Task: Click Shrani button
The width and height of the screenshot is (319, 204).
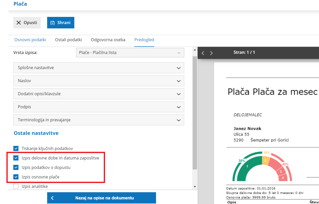Action: point(61,23)
